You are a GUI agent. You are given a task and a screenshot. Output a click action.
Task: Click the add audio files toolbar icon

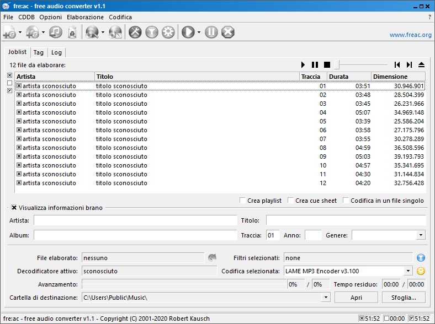click(x=9, y=33)
